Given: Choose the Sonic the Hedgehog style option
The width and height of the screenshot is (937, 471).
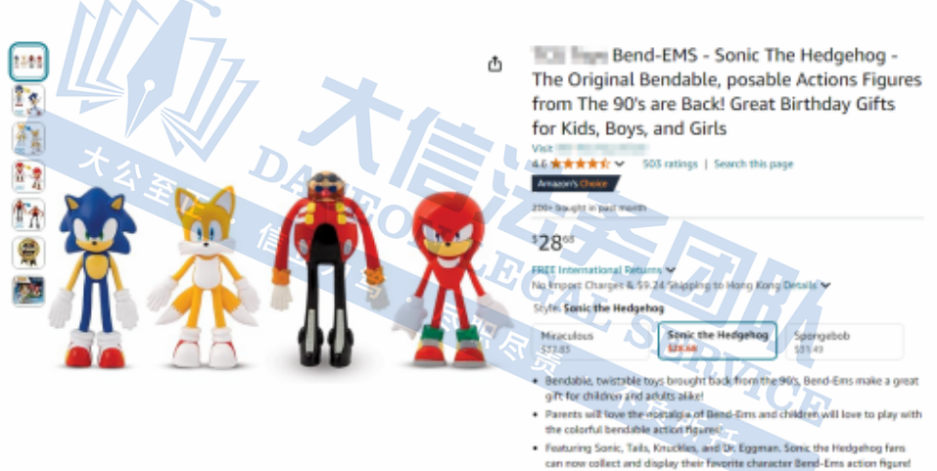Looking at the screenshot, I should (717, 342).
